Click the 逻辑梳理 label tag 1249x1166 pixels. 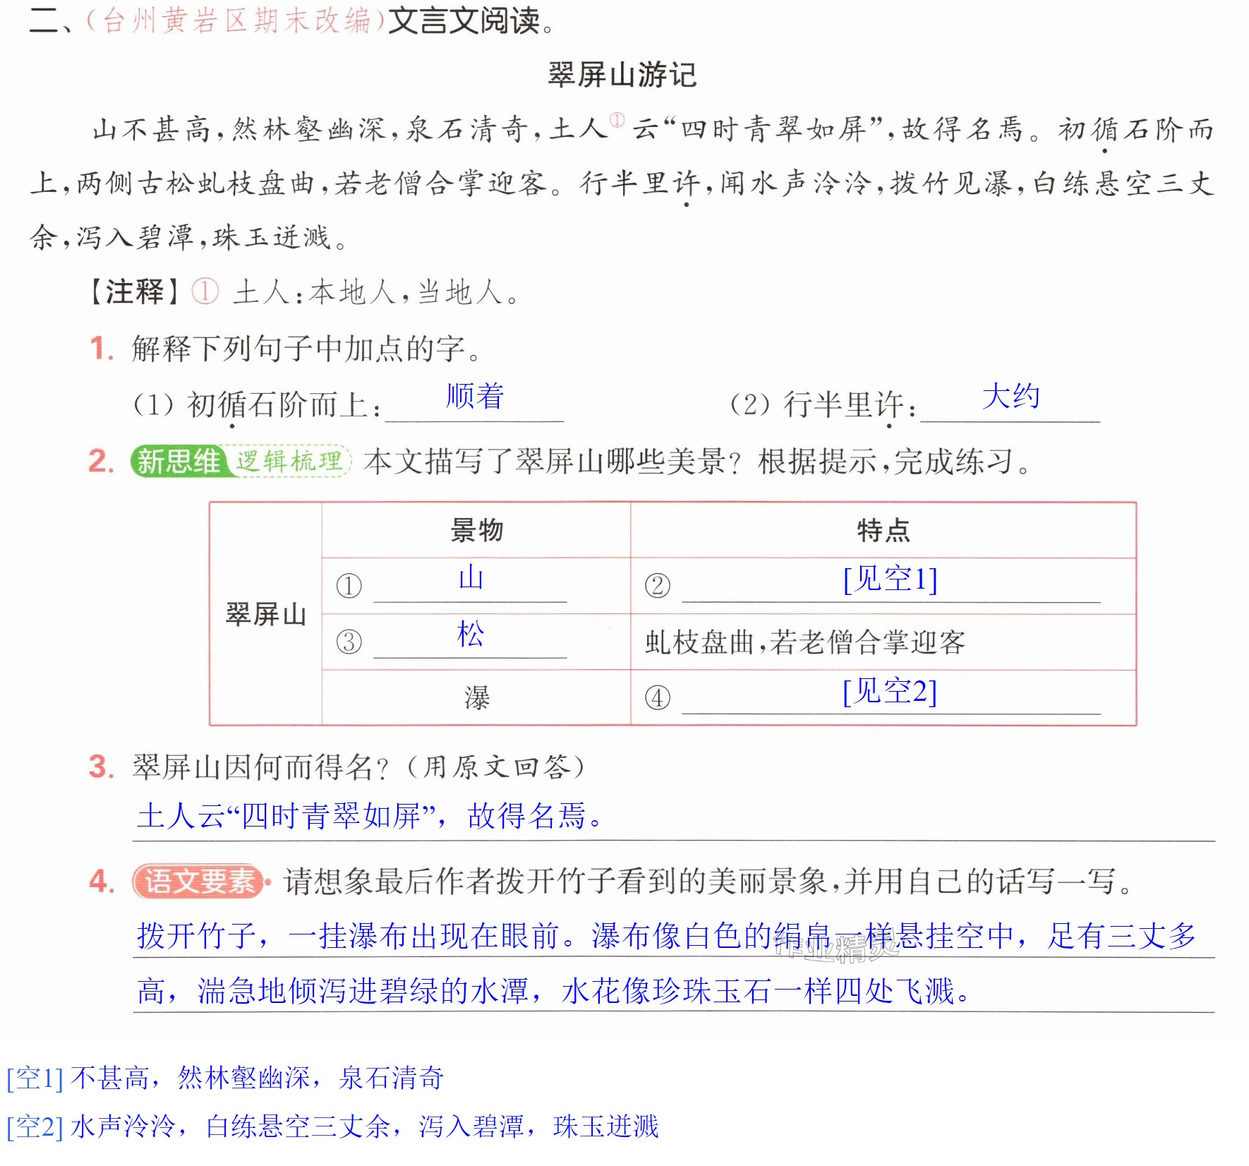coord(289,462)
